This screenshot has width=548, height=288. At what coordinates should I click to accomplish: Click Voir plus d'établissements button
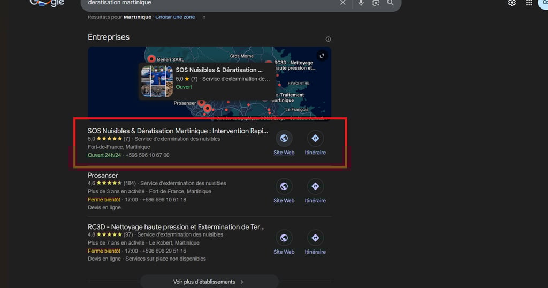coord(209,282)
